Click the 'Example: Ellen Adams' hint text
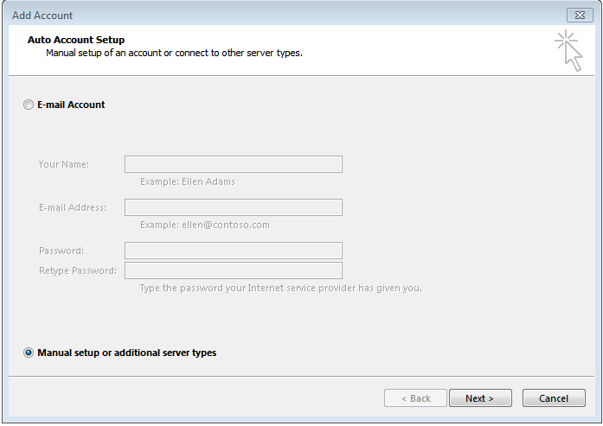 (187, 182)
